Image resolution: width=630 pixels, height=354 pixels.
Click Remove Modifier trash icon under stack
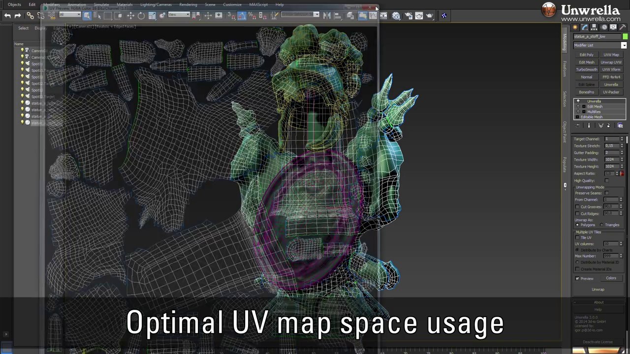click(x=608, y=126)
